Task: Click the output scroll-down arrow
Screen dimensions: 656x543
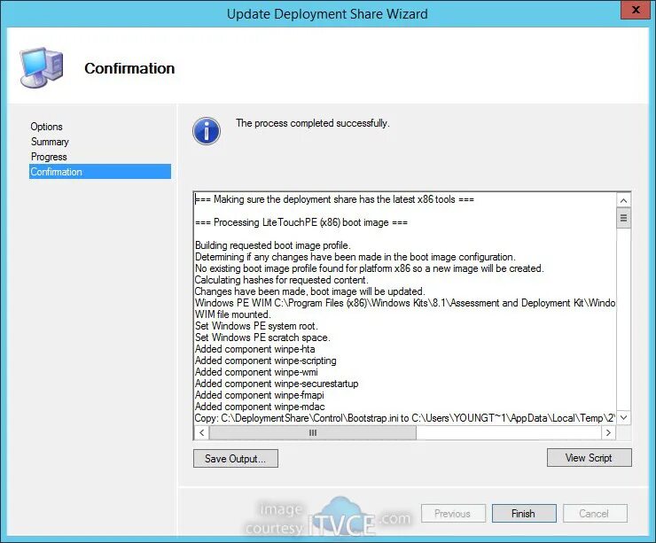Action: 623,417
